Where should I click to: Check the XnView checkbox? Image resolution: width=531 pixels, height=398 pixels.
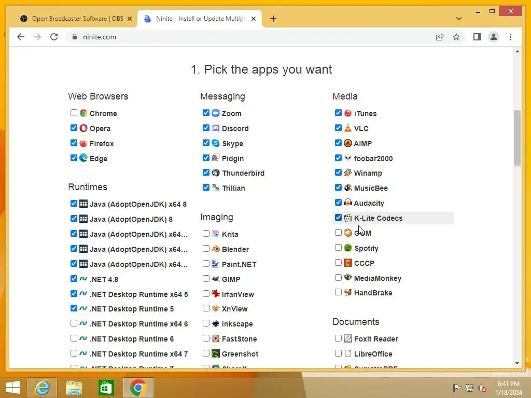pyautogui.click(x=206, y=308)
